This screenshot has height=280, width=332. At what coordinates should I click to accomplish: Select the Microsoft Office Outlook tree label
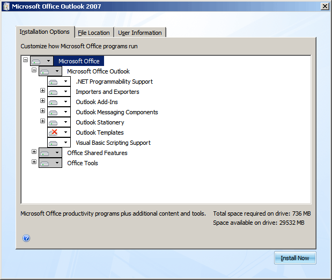click(x=99, y=71)
